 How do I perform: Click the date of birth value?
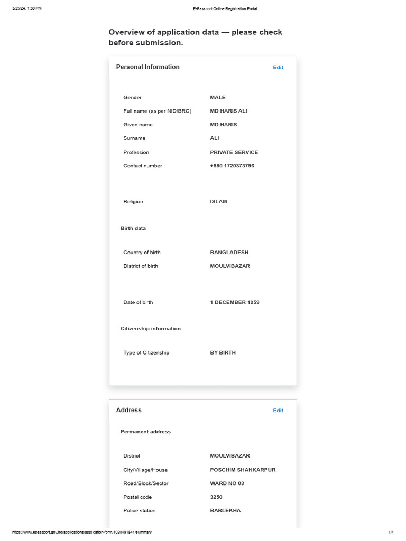pyautogui.click(x=235, y=302)
